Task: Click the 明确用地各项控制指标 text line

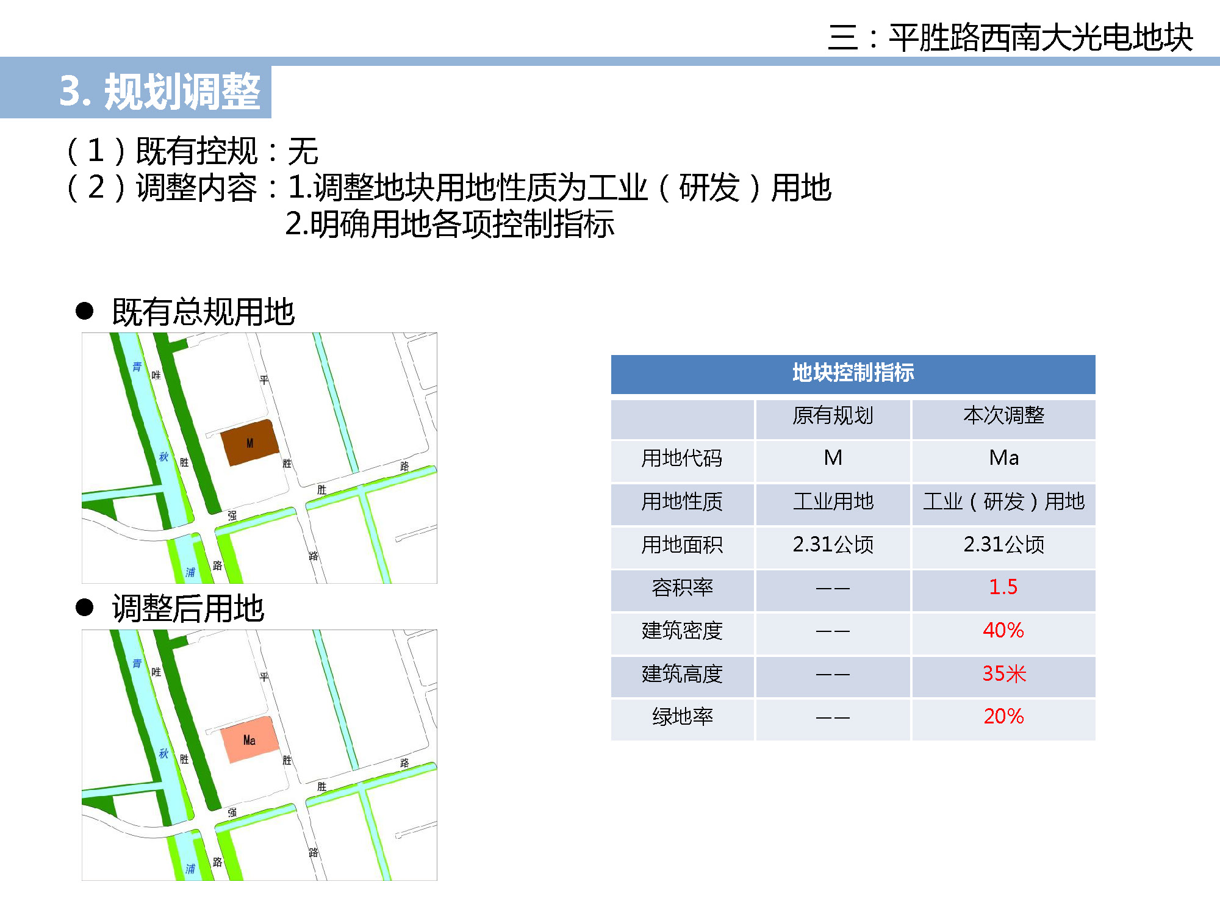Action: (x=450, y=224)
